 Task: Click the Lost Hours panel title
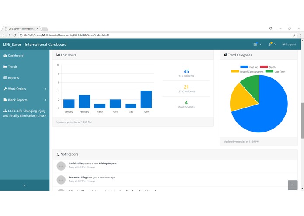[x=68, y=55]
